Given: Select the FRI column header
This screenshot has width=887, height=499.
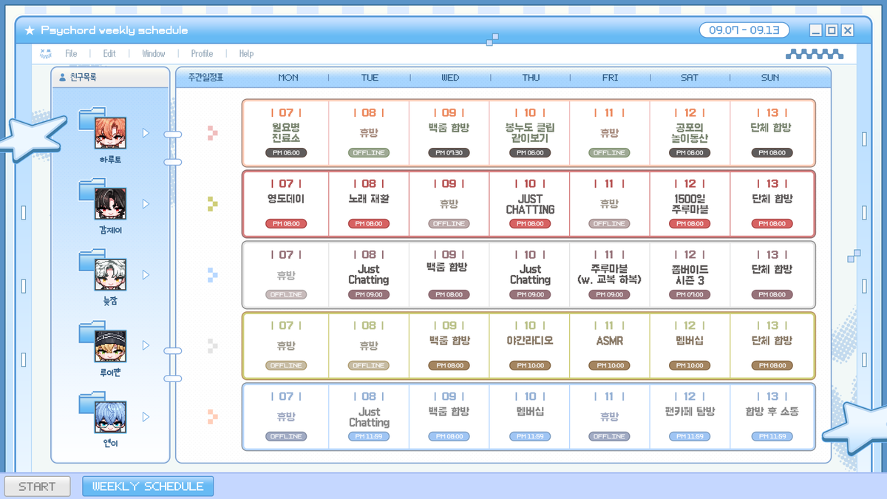Looking at the screenshot, I should 611,78.
